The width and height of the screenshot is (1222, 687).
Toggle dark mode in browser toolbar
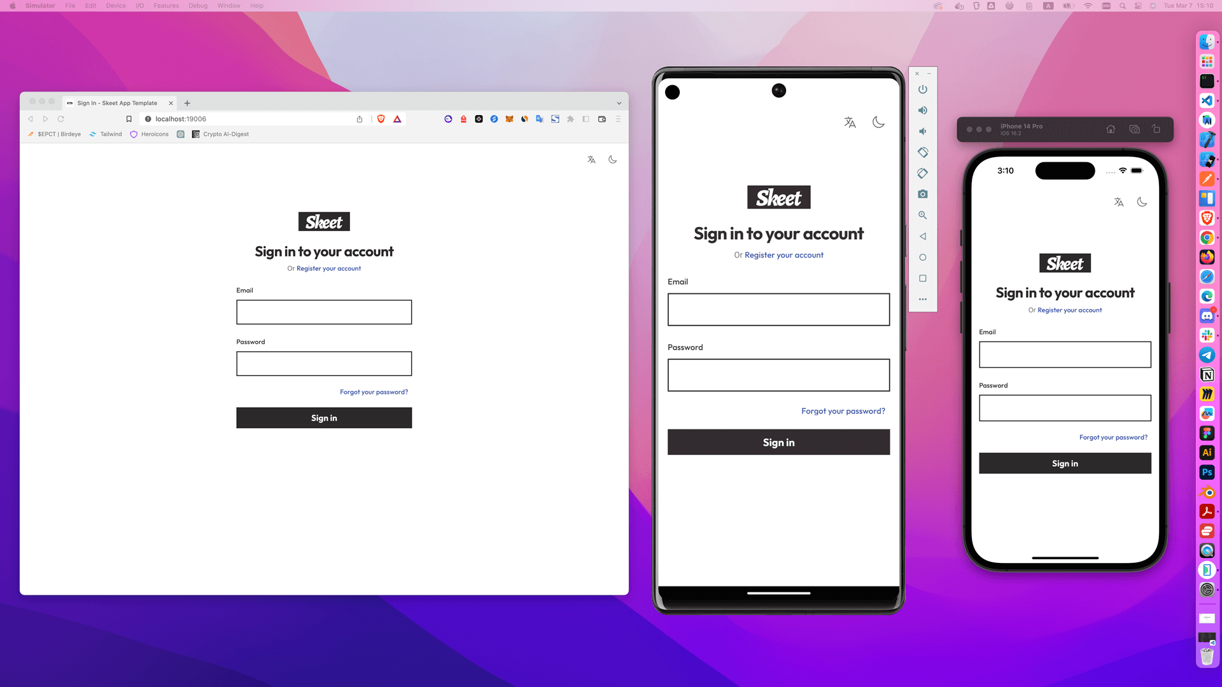click(x=613, y=160)
